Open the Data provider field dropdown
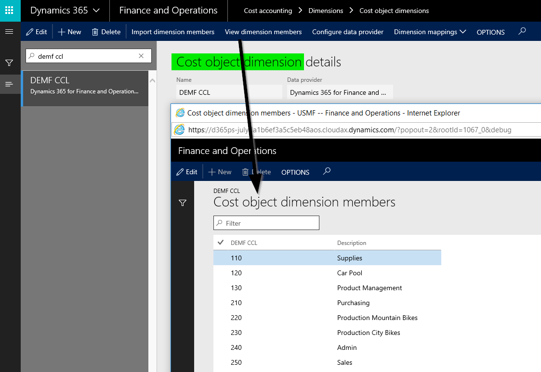The width and height of the screenshot is (541, 372). (x=340, y=92)
